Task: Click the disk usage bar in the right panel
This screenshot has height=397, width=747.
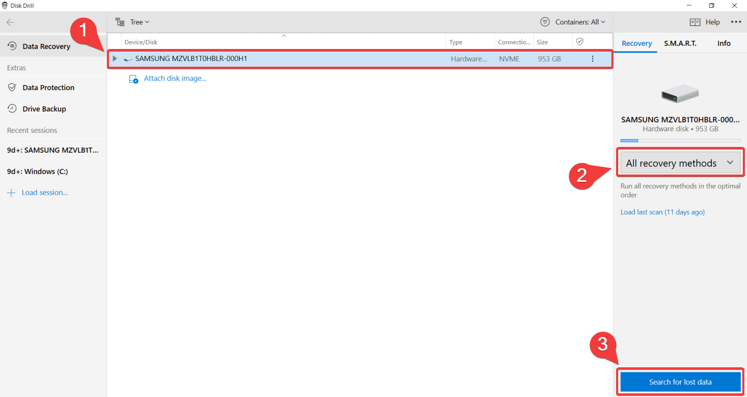Action: pyautogui.click(x=680, y=141)
